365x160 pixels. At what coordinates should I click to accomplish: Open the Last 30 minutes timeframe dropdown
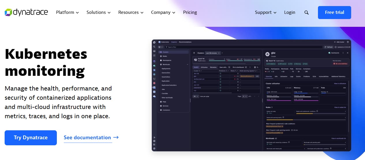click(x=213, y=53)
